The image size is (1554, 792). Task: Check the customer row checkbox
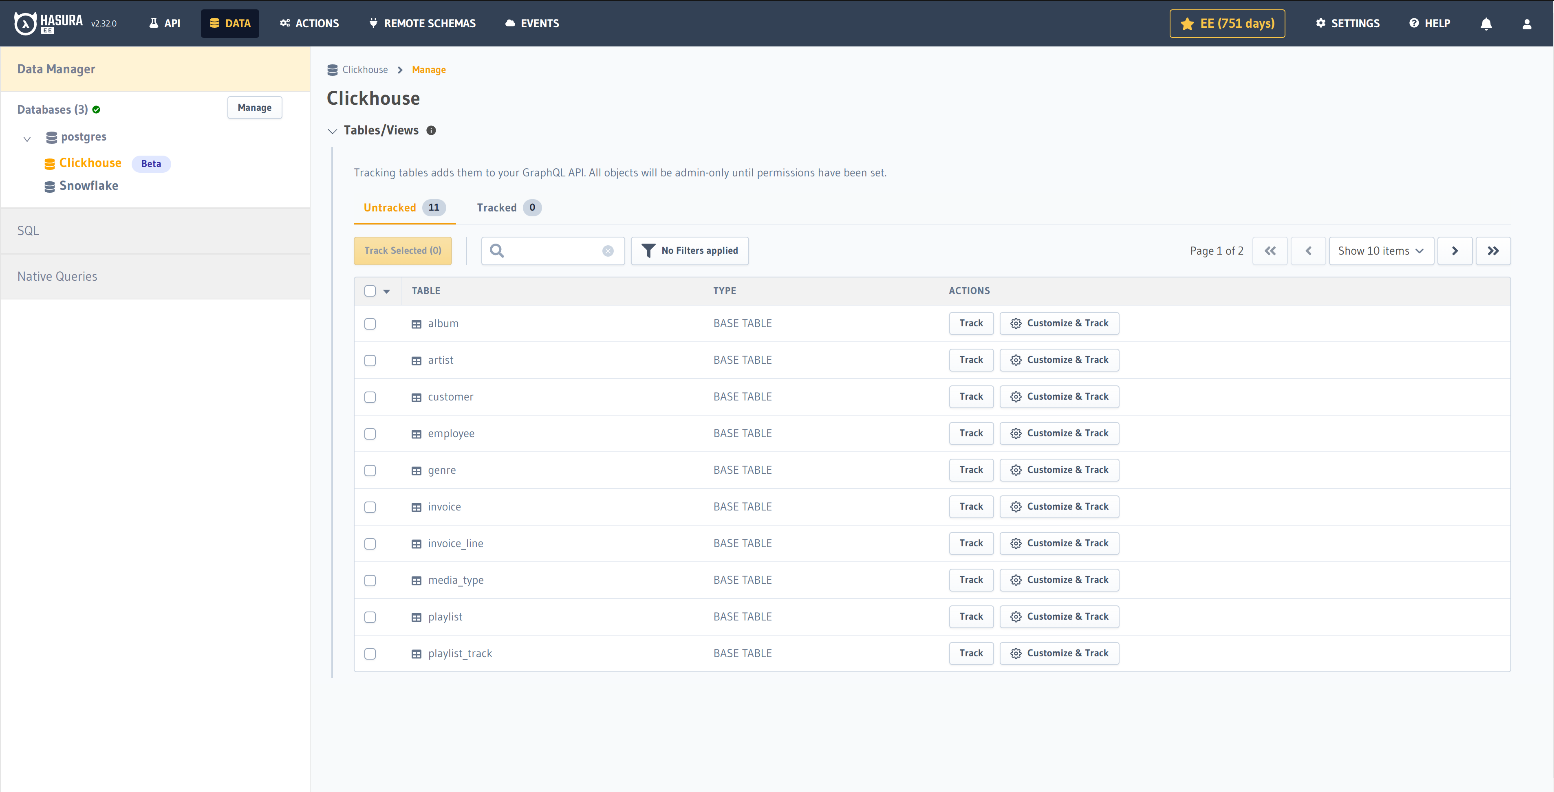[x=370, y=398]
